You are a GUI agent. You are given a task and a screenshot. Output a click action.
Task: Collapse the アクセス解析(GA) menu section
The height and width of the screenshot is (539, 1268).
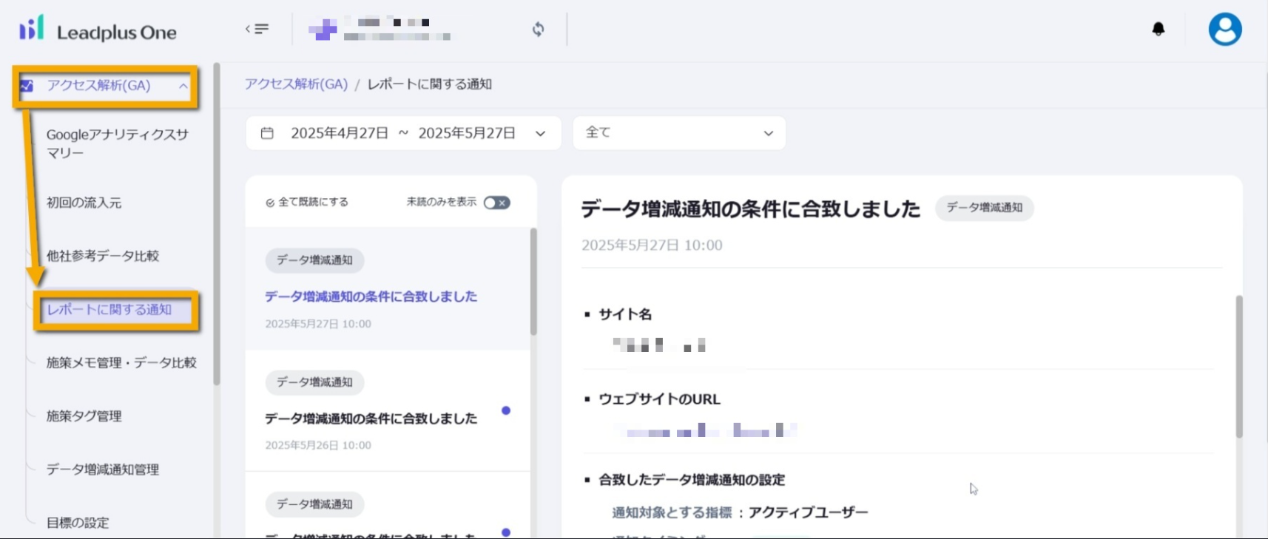tap(183, 86)
